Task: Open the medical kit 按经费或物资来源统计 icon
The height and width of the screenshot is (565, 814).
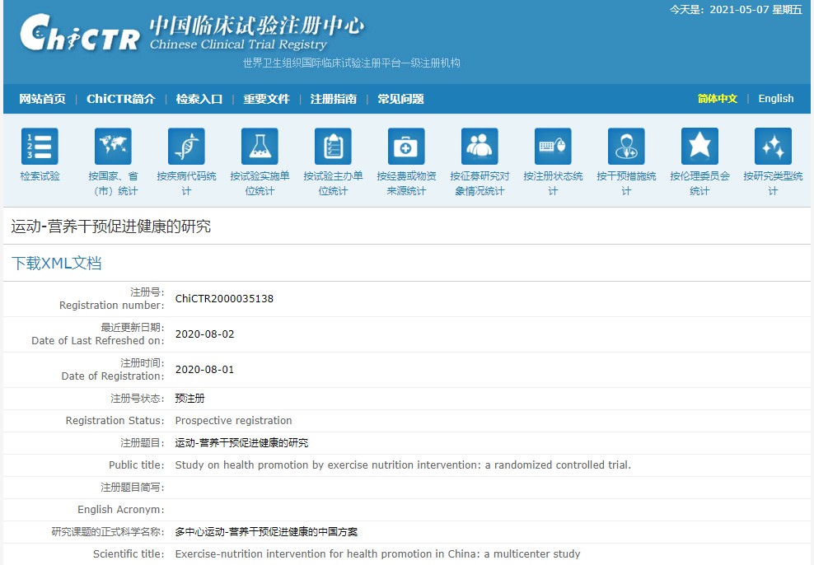Action: [x=406, y=146]
